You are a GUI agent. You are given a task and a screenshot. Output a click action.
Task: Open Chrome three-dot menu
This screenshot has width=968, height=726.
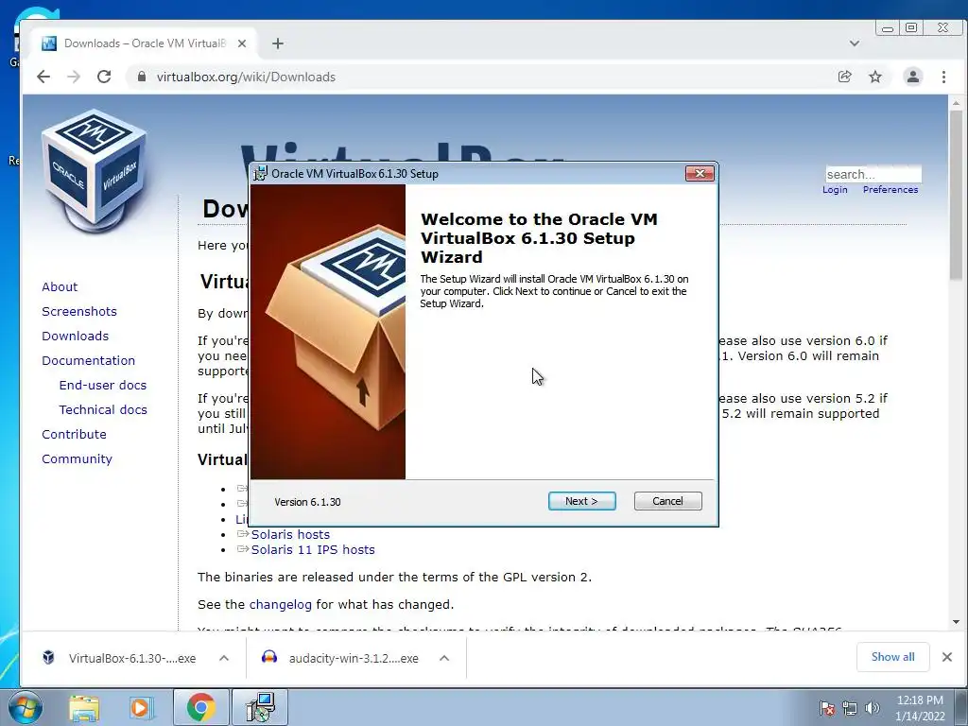pos(944,77)
